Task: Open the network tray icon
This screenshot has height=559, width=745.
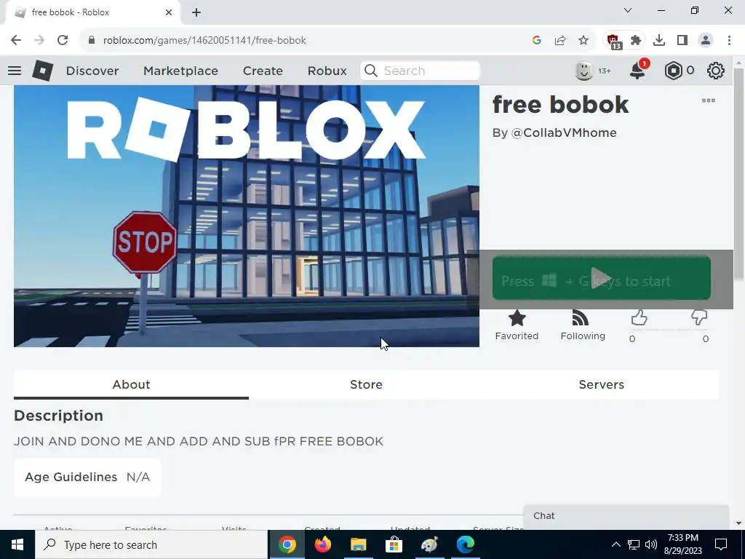Action: point(634,544)
